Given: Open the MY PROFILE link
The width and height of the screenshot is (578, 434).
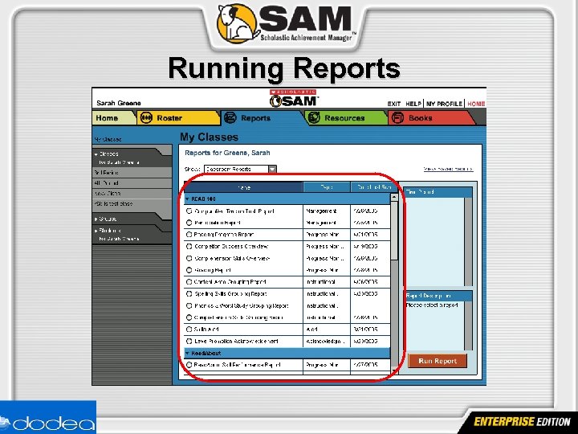Looking at the screenshot, I should [444, 104].
